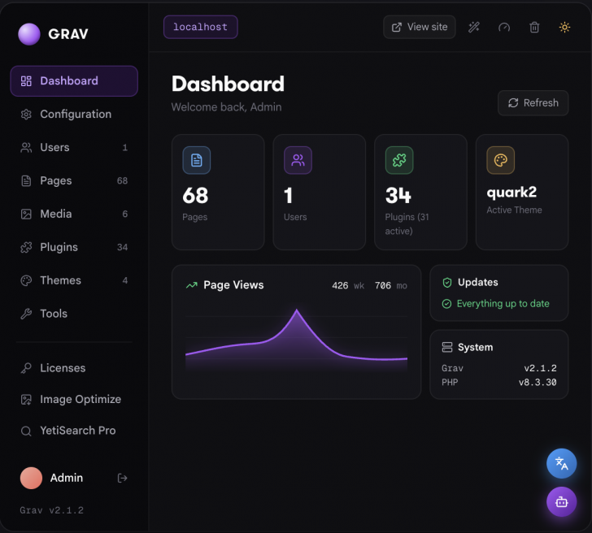
Task: Open the blue translate floating button
Action: pos(561,463)
